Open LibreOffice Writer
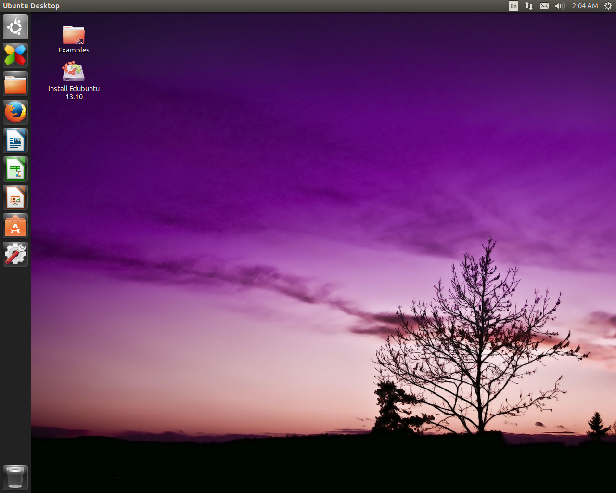Viewport: 616px width, 493px height. tap(15, 141)
